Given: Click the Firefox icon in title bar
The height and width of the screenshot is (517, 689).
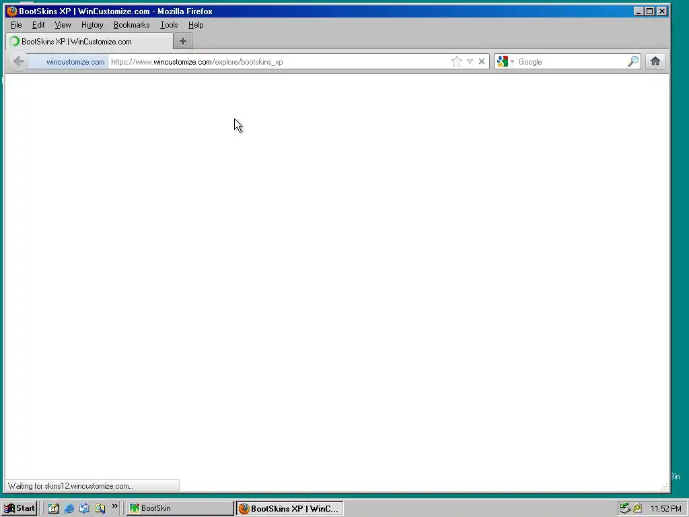Looking at the screenshot, I should tap(12, 11).
